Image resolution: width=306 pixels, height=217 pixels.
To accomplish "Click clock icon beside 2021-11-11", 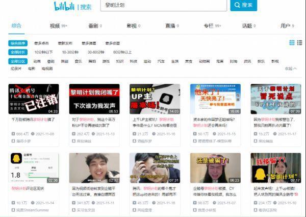I will click(x=93, y=203).
